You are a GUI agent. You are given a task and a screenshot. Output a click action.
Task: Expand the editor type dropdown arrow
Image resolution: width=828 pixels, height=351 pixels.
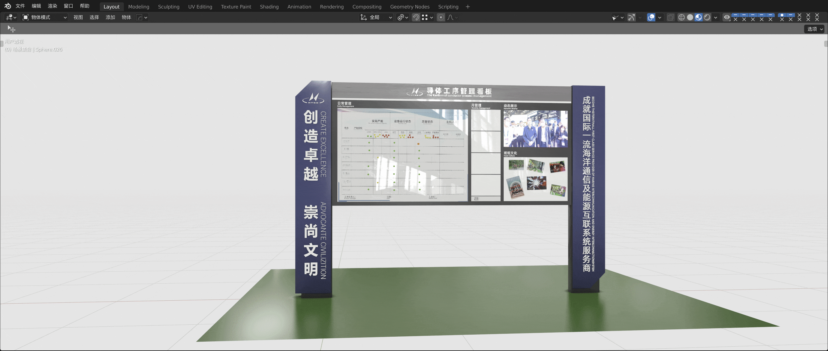click(15, 17)
